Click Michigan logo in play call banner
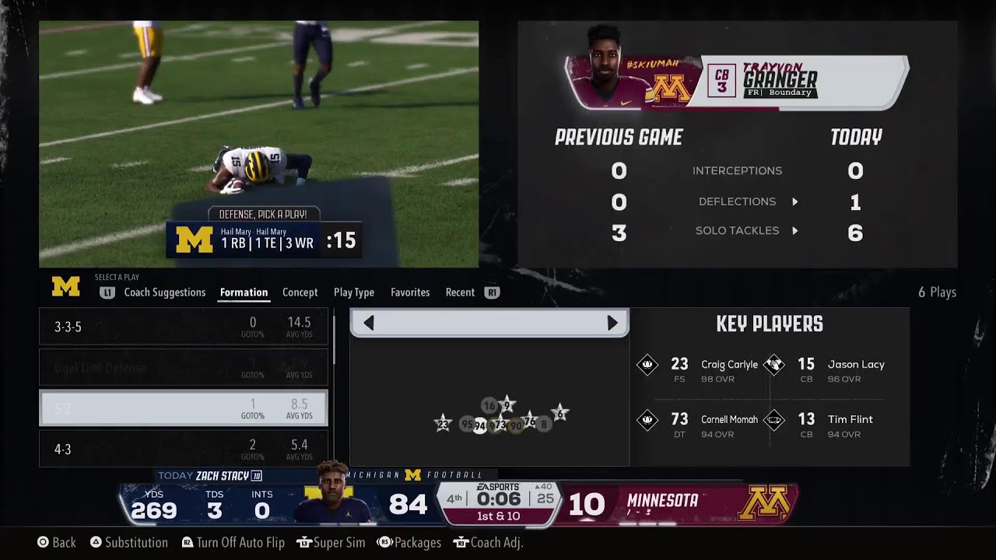The image size is (996, 560). click(194, 240)
